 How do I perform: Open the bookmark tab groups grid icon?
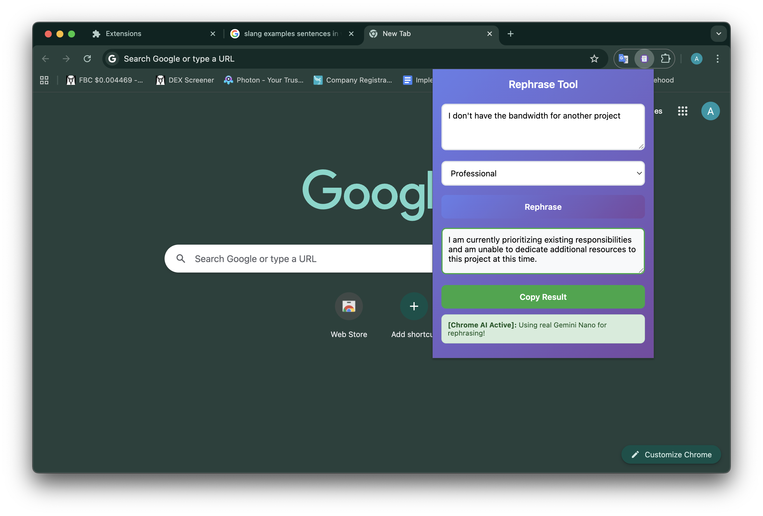tap(44, 80)
